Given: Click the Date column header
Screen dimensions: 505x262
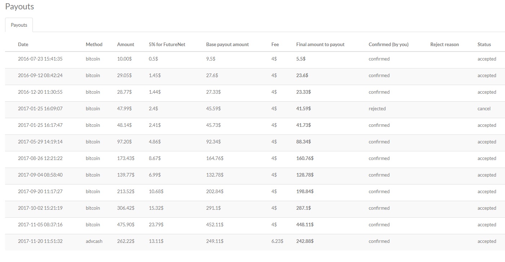Looking at the screenshot, I should click(x=23, y=44).
